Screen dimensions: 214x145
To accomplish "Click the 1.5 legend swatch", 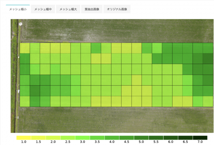I will click(x=39, y=138).
